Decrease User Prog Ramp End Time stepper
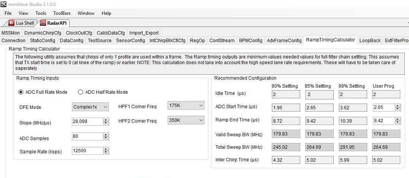This screenshot has height=178, width=409. click(x=398, y=122)
